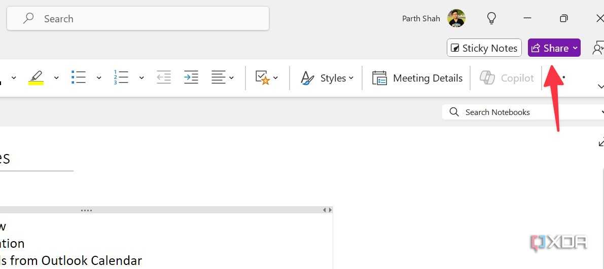This screenshot has height=269, width=604.
Task: Click the increase indent icon
Action: tap(191, 78)
